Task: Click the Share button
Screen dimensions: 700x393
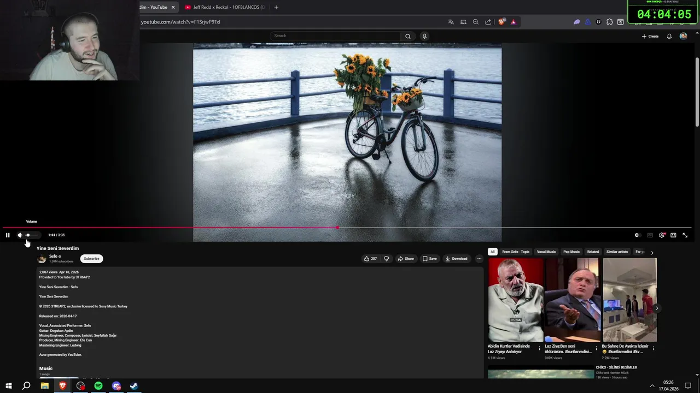Action: coord(406,259)
